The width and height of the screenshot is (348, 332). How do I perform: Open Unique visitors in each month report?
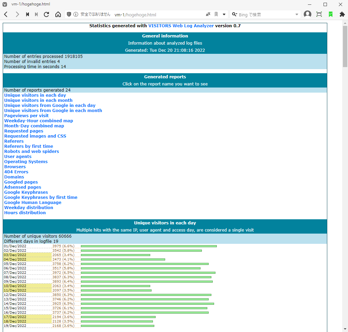38,100
